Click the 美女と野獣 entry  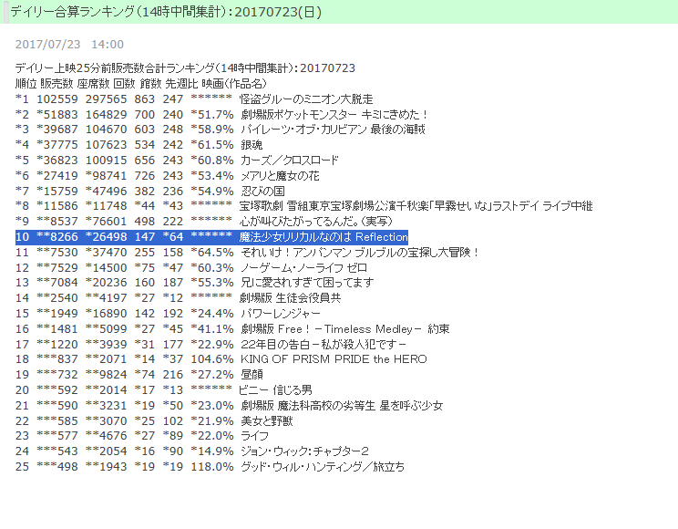tap(154, 420)
